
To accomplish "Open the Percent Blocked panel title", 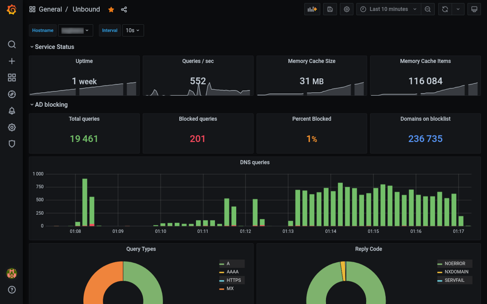I will click(312, 119).
